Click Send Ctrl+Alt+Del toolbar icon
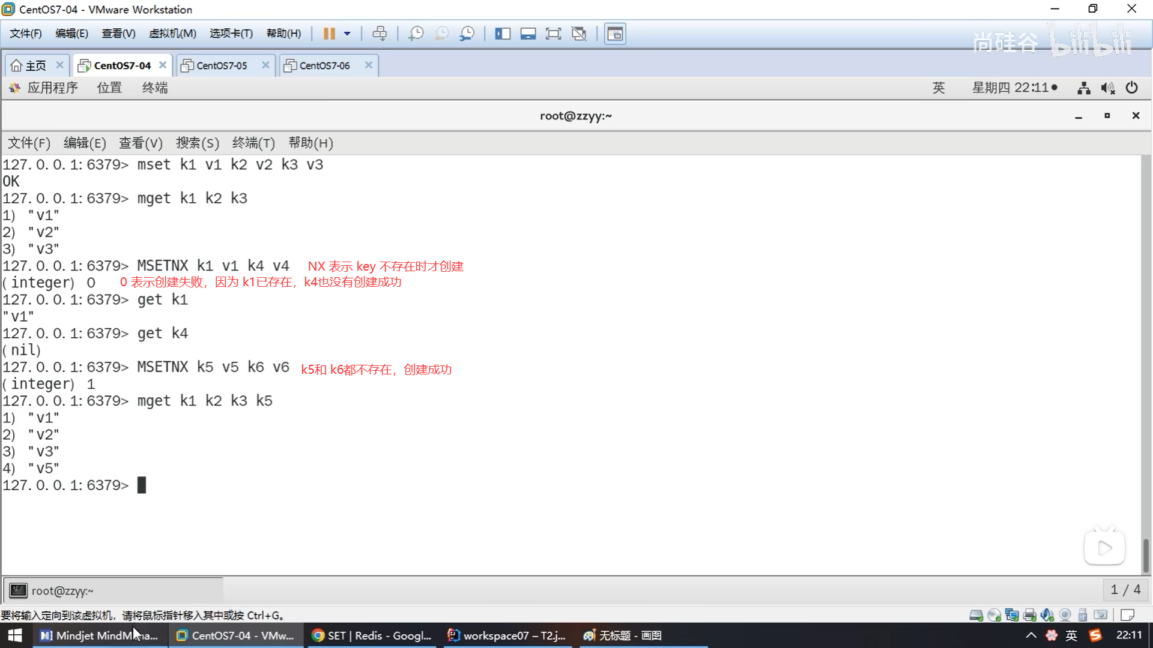 380,34
